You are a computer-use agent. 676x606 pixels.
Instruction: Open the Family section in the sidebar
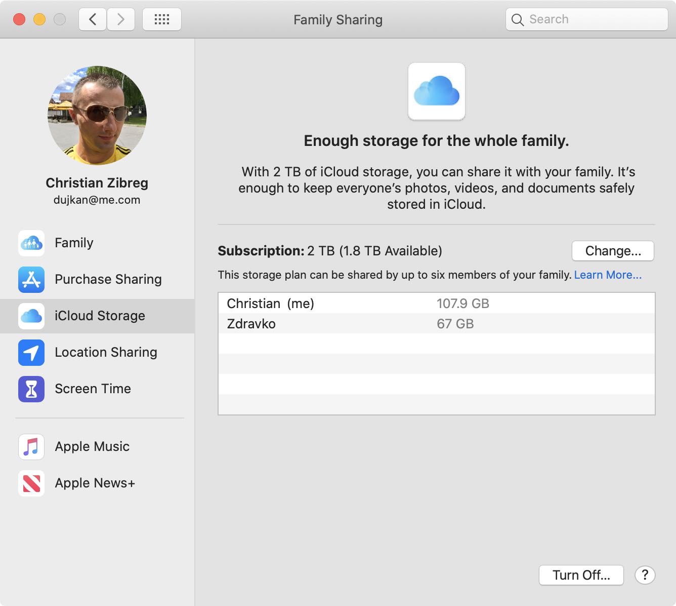coord(74,243)
